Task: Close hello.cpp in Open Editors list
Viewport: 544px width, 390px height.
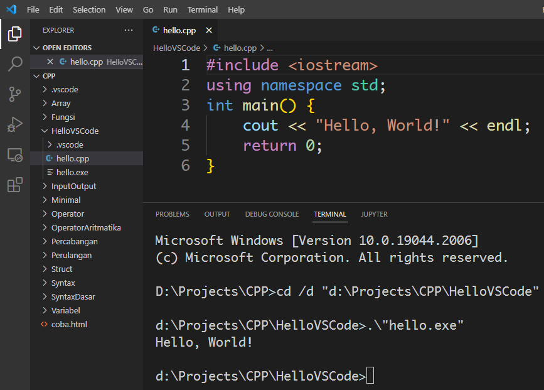Action: (x=51, y=62)
